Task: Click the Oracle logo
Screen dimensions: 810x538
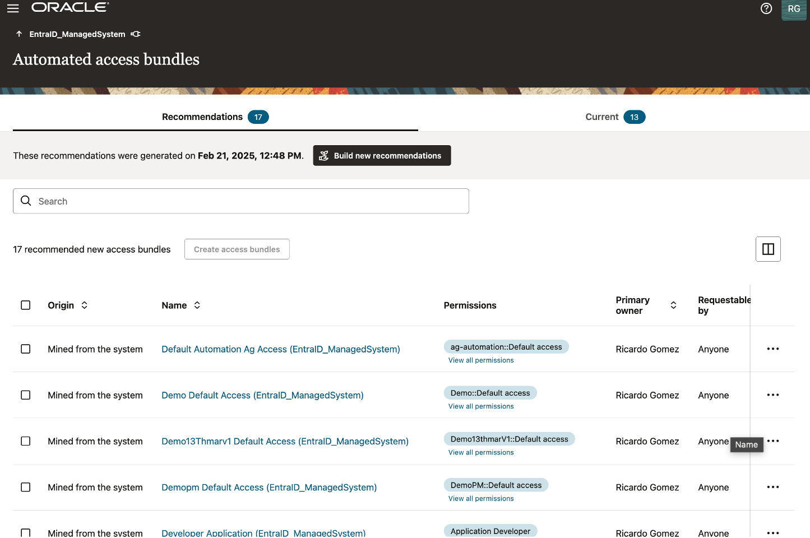Action: tap(70, 7)
